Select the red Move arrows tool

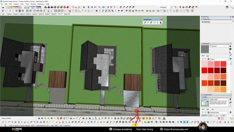coord(180,7)
